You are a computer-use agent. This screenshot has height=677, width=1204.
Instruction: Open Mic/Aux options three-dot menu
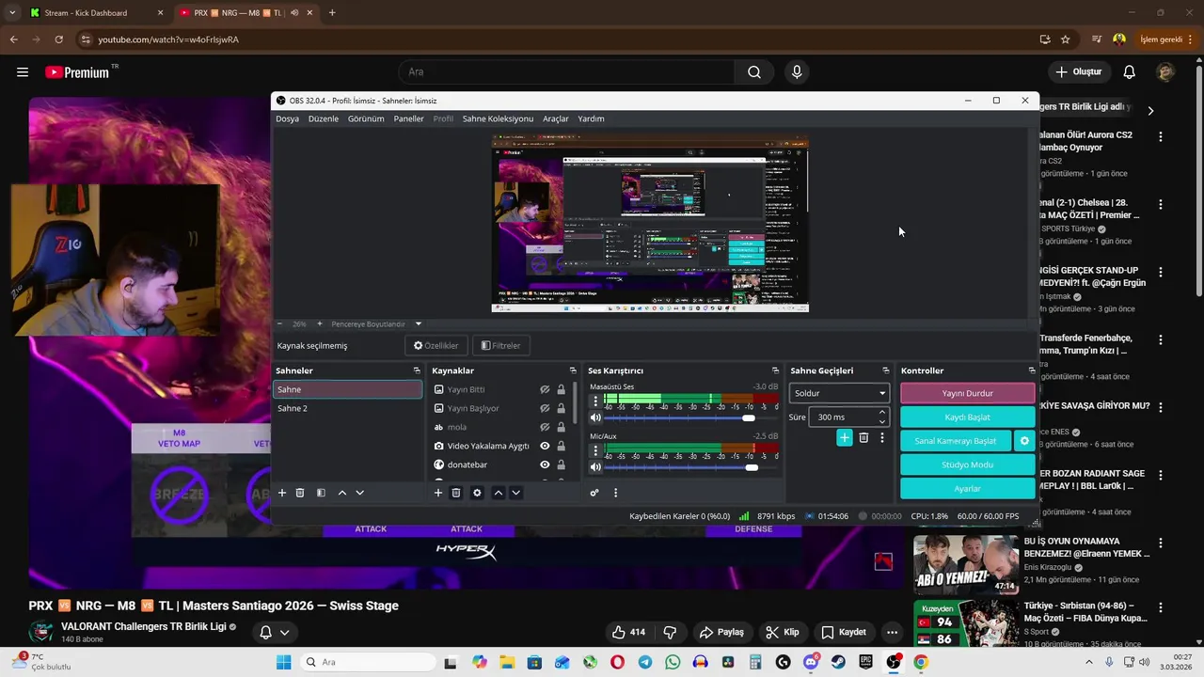595,451
